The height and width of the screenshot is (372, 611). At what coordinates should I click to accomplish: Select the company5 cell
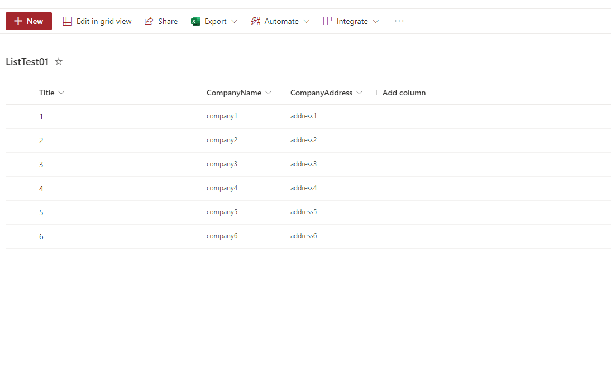point(222,212)
